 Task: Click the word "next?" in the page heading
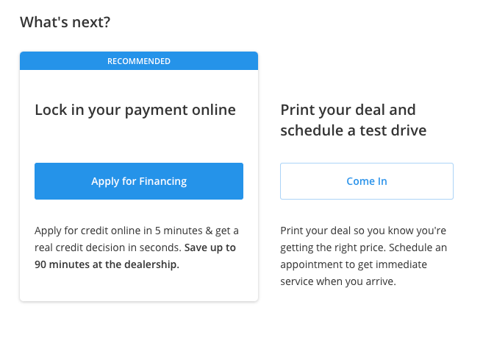(x=92, y=23)
